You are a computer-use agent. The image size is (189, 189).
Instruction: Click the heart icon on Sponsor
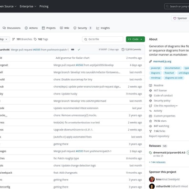[x=175, y=18]
